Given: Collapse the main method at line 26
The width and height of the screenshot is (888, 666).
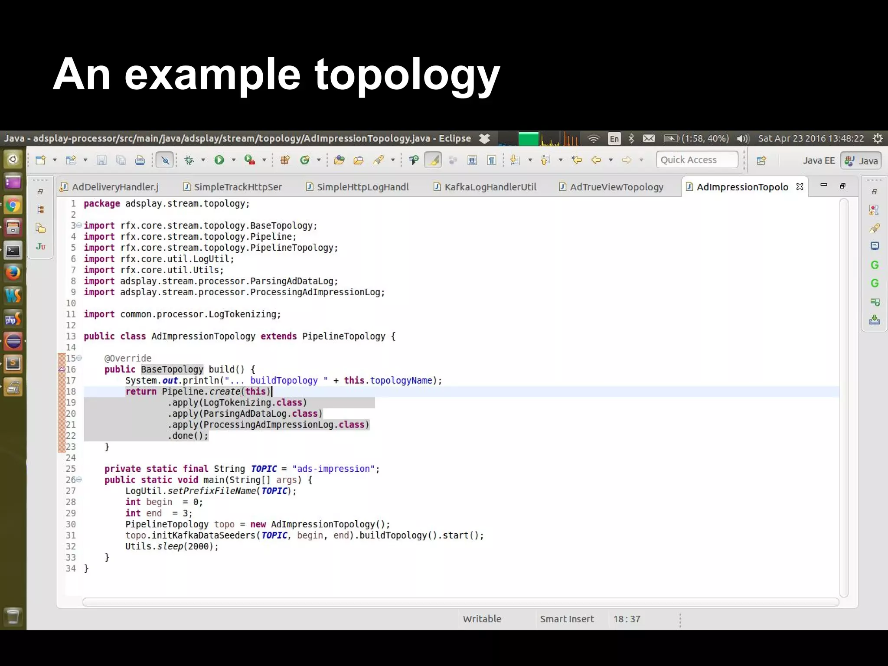Looking at the screenshot, I should tap(79, 480).
